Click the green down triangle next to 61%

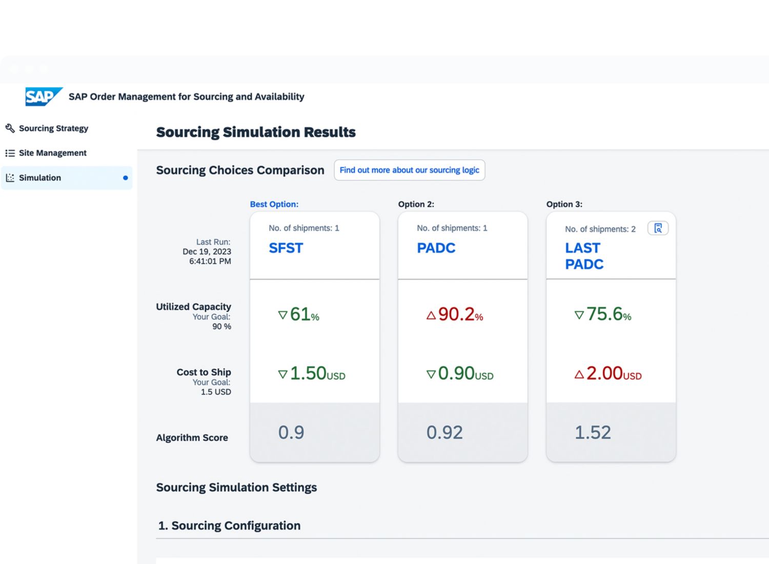[x=282, y=315]
